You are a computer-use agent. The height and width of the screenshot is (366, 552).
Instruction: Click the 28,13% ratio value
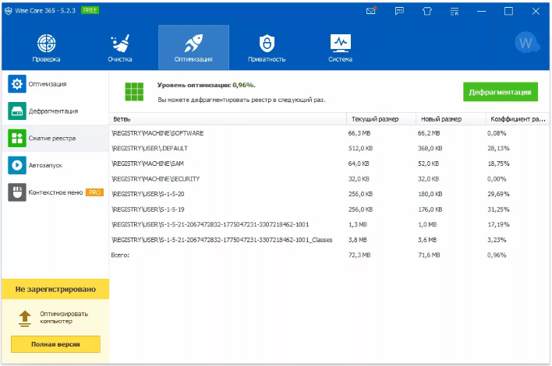tap(498, 149)
